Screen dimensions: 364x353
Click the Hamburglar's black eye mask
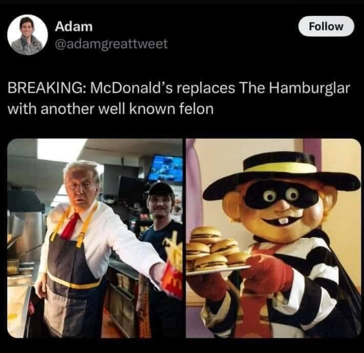pos(280,195)
